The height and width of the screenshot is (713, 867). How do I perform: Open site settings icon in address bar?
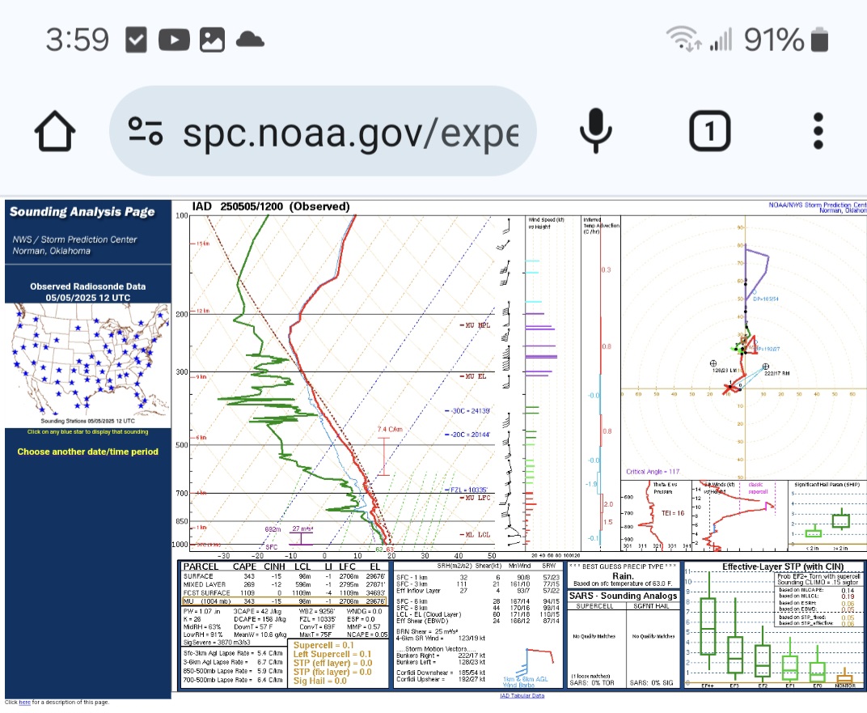pos(146,131)
